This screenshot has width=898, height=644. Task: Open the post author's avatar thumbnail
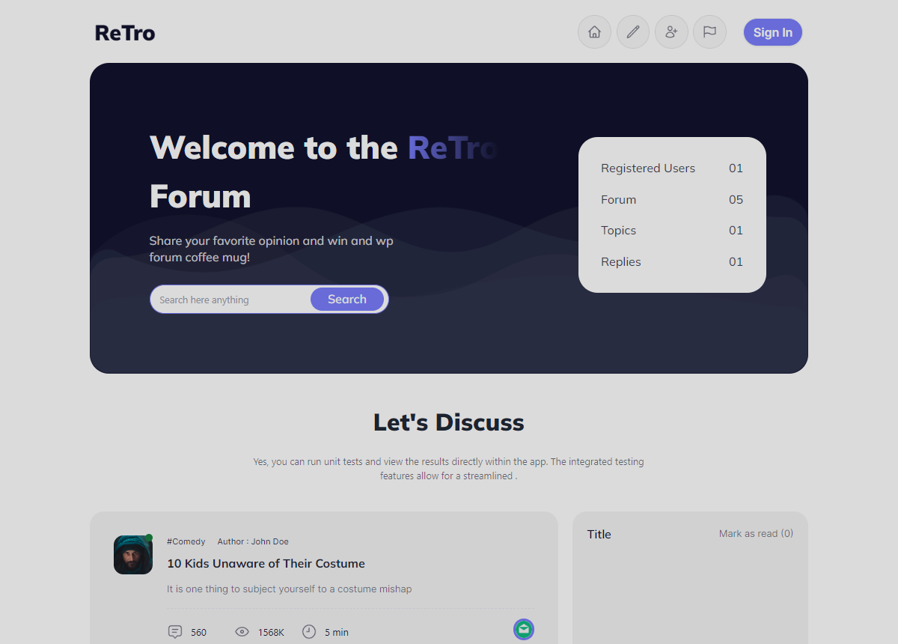[133, 555]
